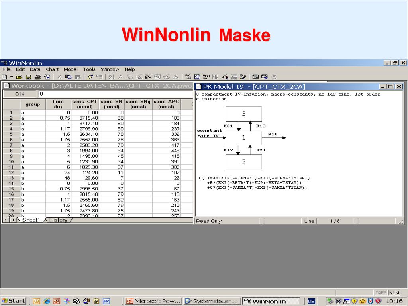Click the Copy toolbar icon
The image size is (408, 306).
68,77
